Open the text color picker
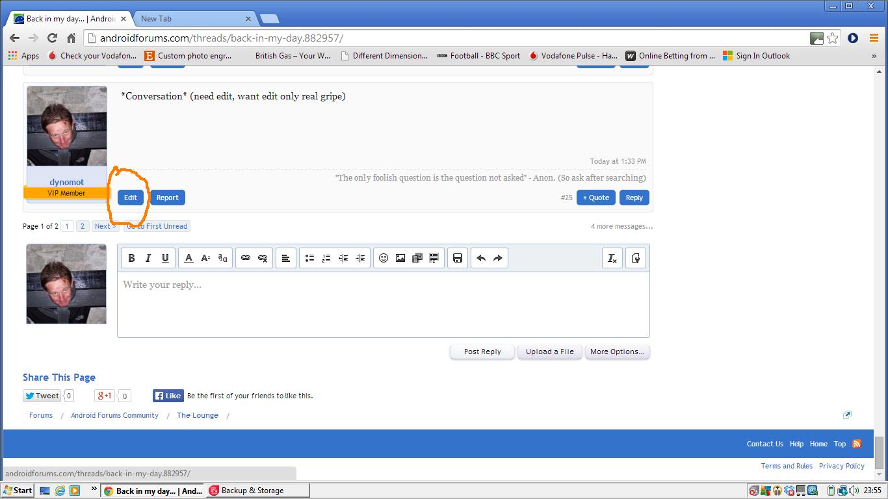This screenshot has height=499, width=888. coord(189,258)
